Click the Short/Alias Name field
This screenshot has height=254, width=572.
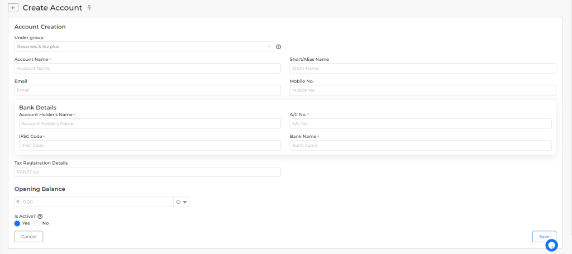423,69
